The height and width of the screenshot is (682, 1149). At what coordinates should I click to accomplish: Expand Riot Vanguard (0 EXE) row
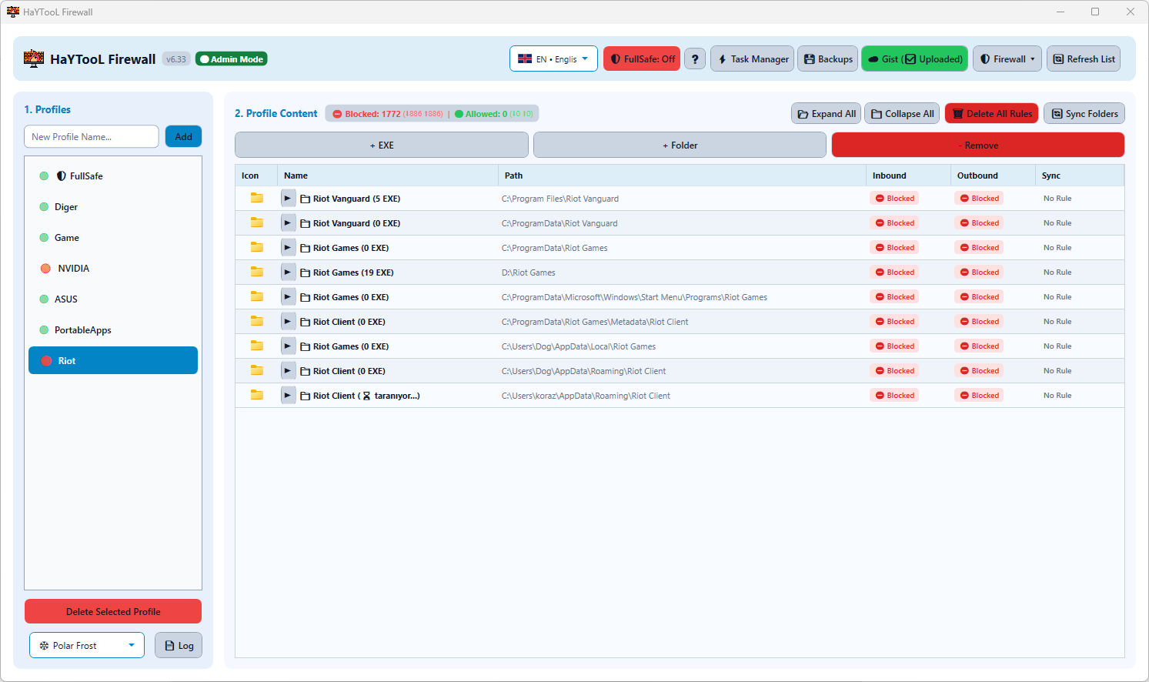pyautogui.click(x=288, y=223)
